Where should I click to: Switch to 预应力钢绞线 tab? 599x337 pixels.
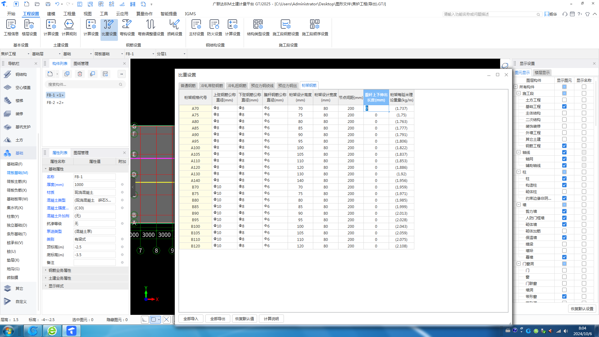tap(262, 85)
